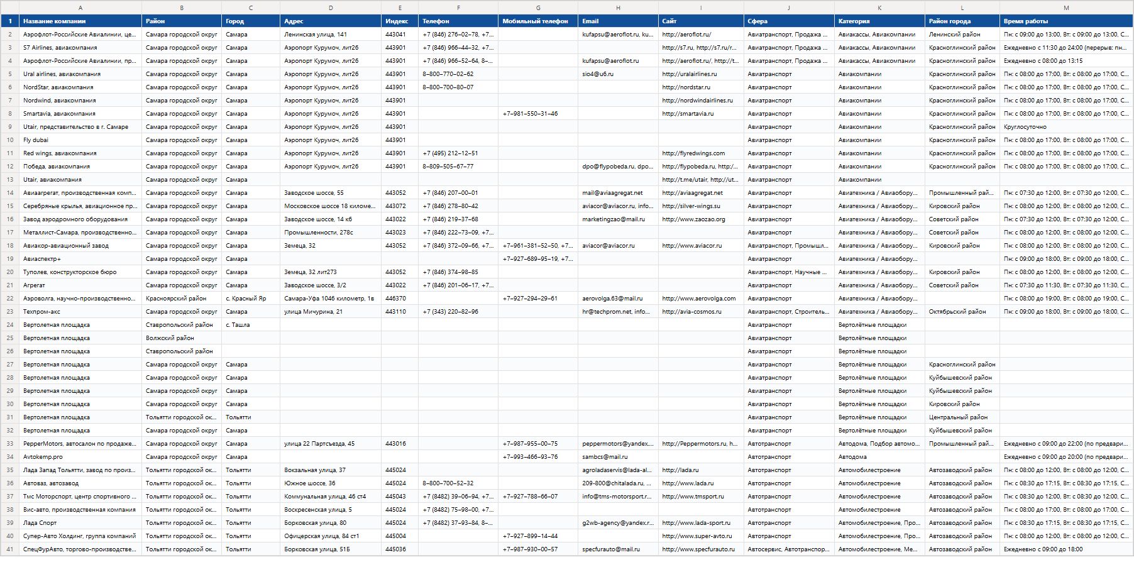Select the postal code 443041
Viewport: 1134px width, 567px height.
(400, 35)
